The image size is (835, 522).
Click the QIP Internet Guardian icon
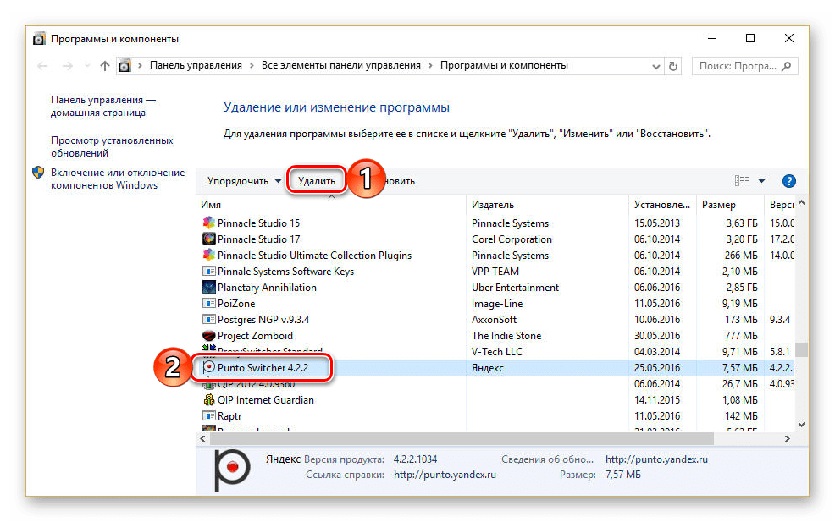pyautogui.click(x=208, y=400)
